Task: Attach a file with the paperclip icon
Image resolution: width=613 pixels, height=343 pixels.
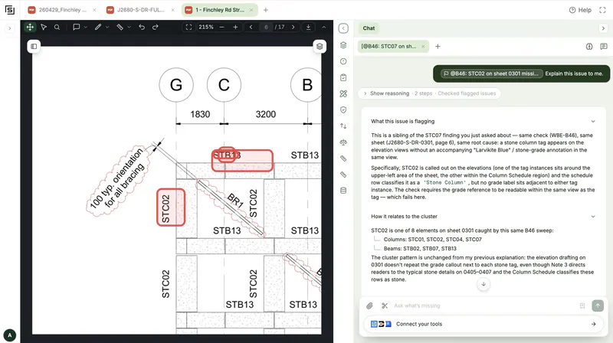Action: pos(369,305)
